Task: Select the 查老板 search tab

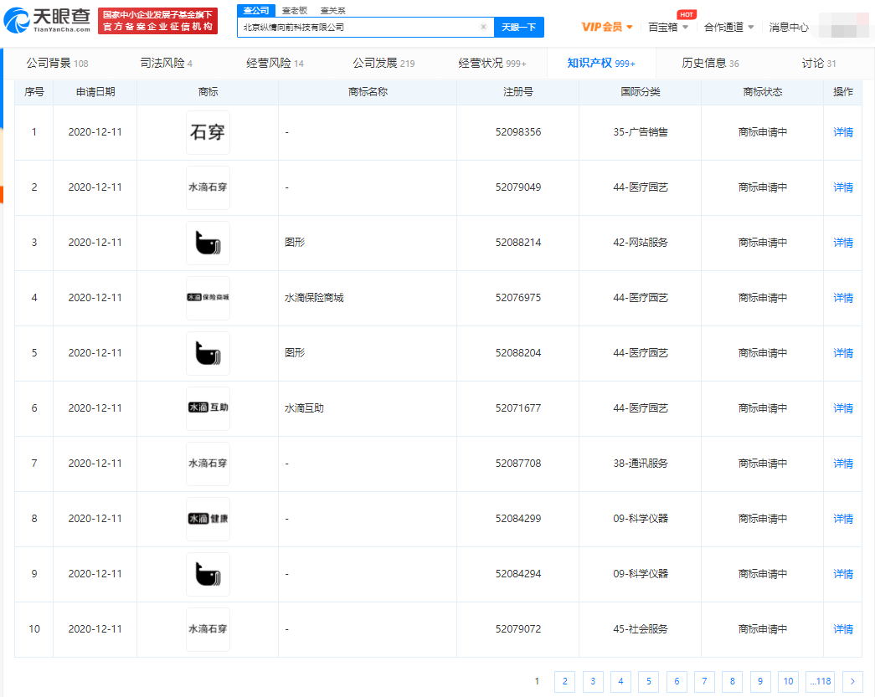Action: click(294, 10)
